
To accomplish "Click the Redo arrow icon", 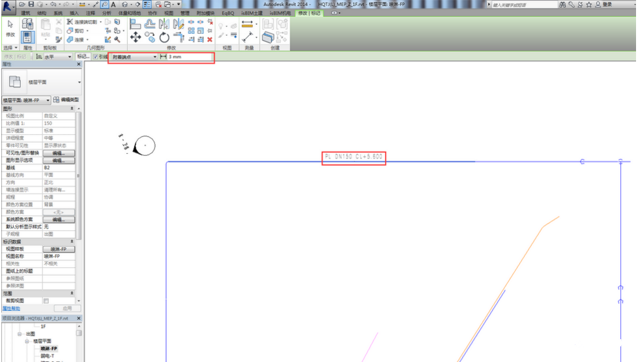I will (x=66, y=4).
